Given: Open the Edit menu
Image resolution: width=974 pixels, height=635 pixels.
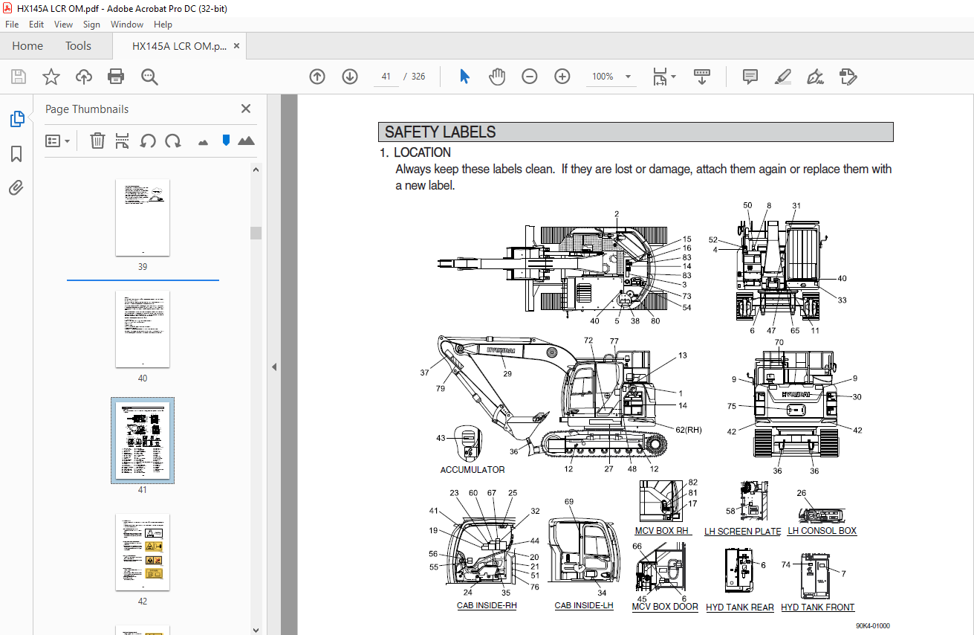Looking at the screenshot, I should pos(36,25).
